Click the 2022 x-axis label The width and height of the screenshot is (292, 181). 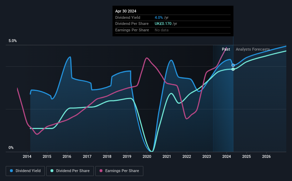coord(187,156)
